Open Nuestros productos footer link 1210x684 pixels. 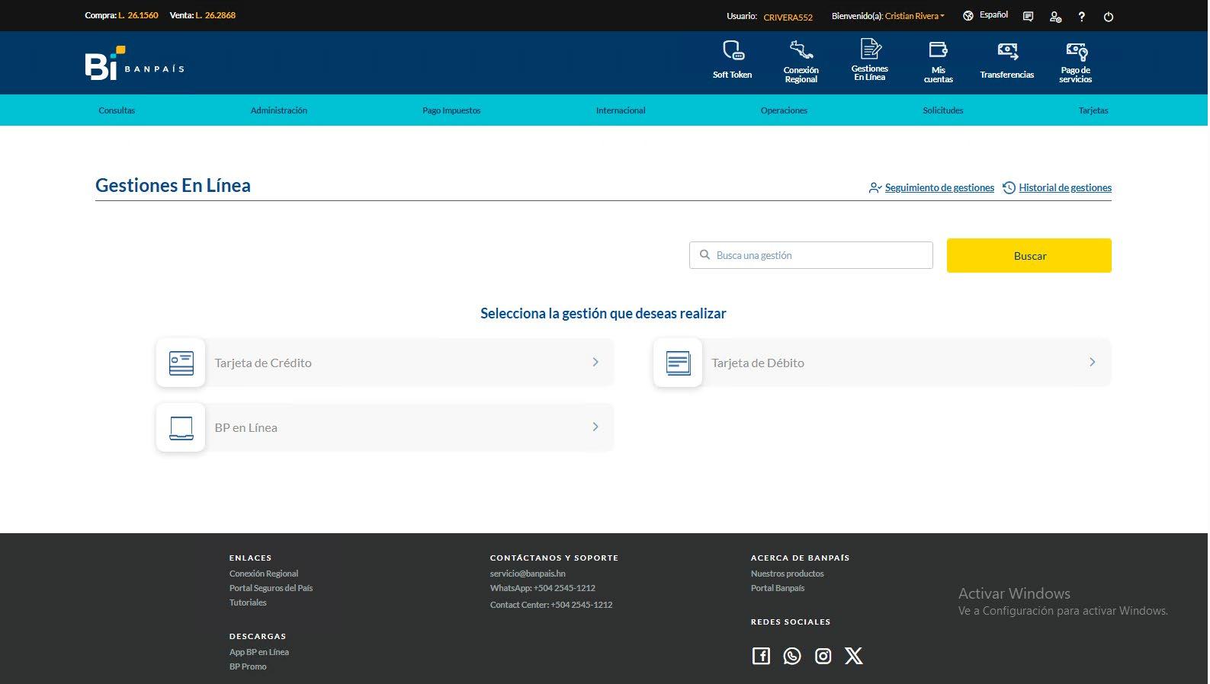click(787, 574)
